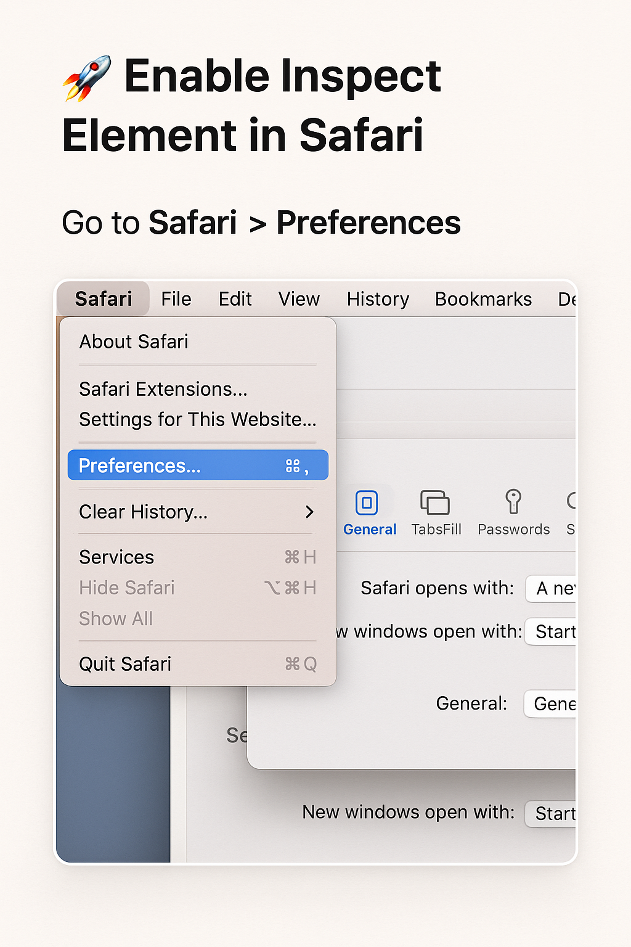The image size is (631, 947).
Task: Click Preferences… in the Safari menu
Action: (198, 465)
